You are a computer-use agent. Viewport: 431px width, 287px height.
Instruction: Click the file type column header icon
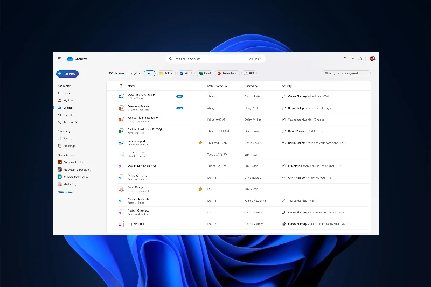coord(121,86)
